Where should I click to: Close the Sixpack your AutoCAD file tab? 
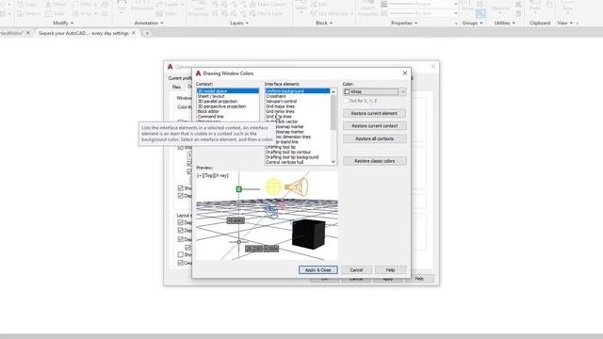click(134, 33)
